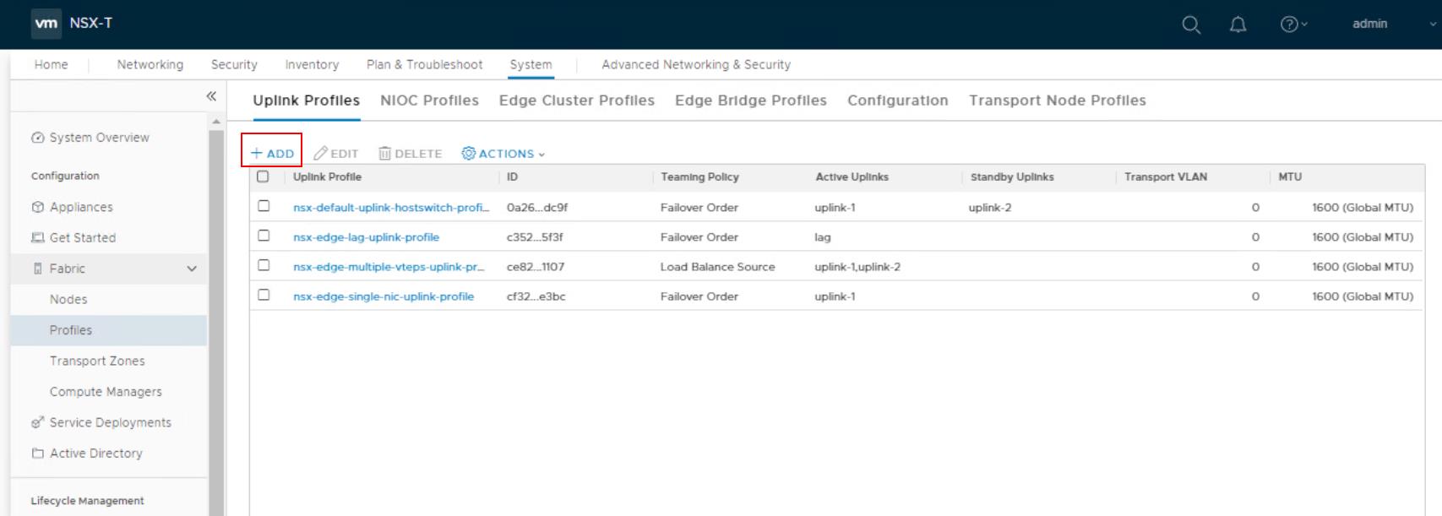This screenshot has height=516, width=1442.
Task: Switch to the Edge Bridge Profiles tab
Action: click(751, 100)
